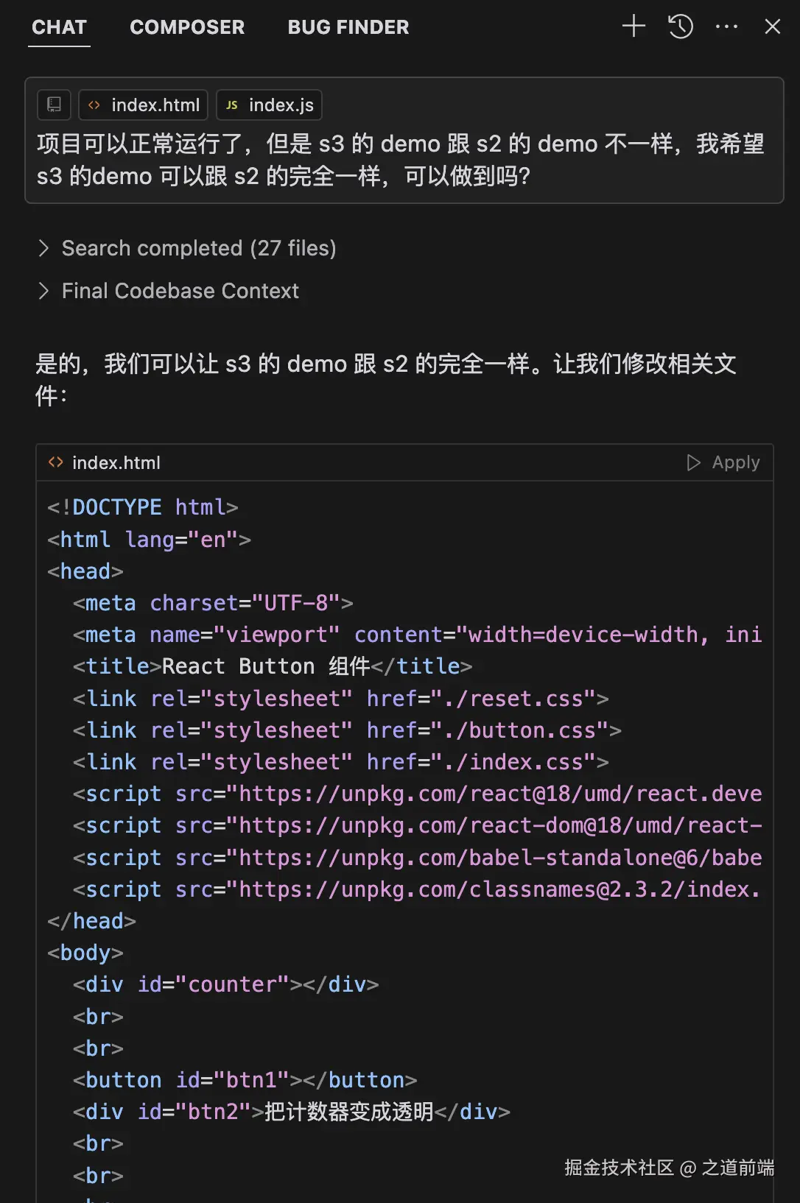The image size is (800, 1203).
Task: Select the index.js context file chip
Action: coord(270,105)
